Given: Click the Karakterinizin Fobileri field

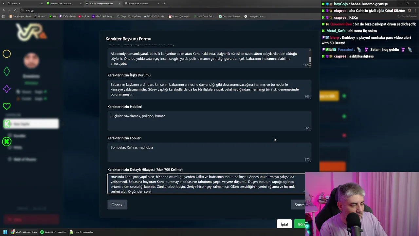Looking at the screenshot, I should coord(209,152).
